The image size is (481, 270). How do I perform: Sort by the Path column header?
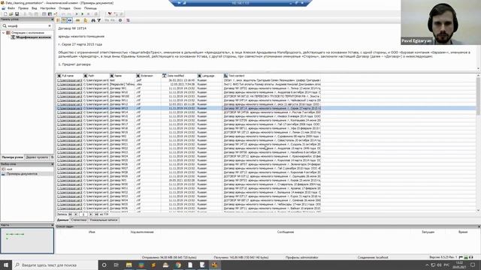(96, 76)
